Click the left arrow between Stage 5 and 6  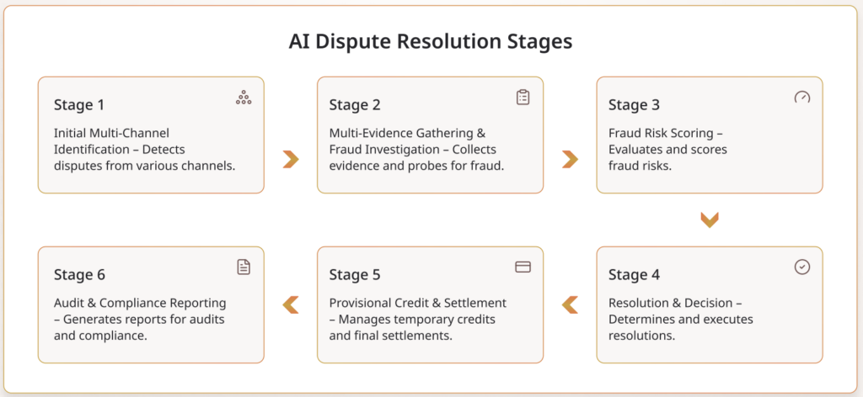[x=291, y=304]
